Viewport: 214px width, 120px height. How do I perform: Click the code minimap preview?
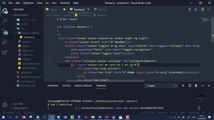coord(205,20)
